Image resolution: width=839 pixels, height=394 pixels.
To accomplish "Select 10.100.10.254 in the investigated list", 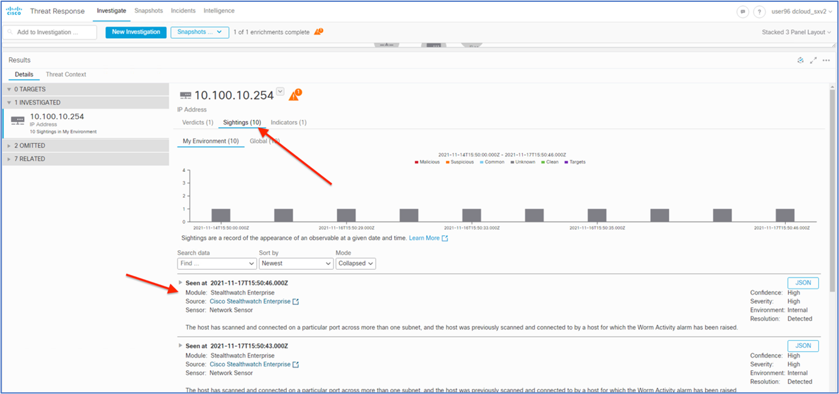I will point(85,124).
